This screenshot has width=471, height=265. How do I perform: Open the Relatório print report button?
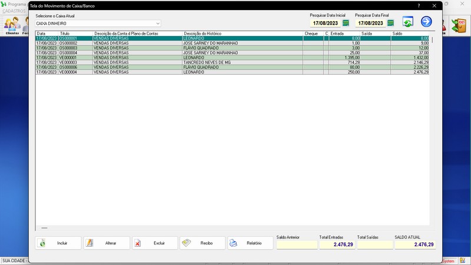[x=250, y=243]
